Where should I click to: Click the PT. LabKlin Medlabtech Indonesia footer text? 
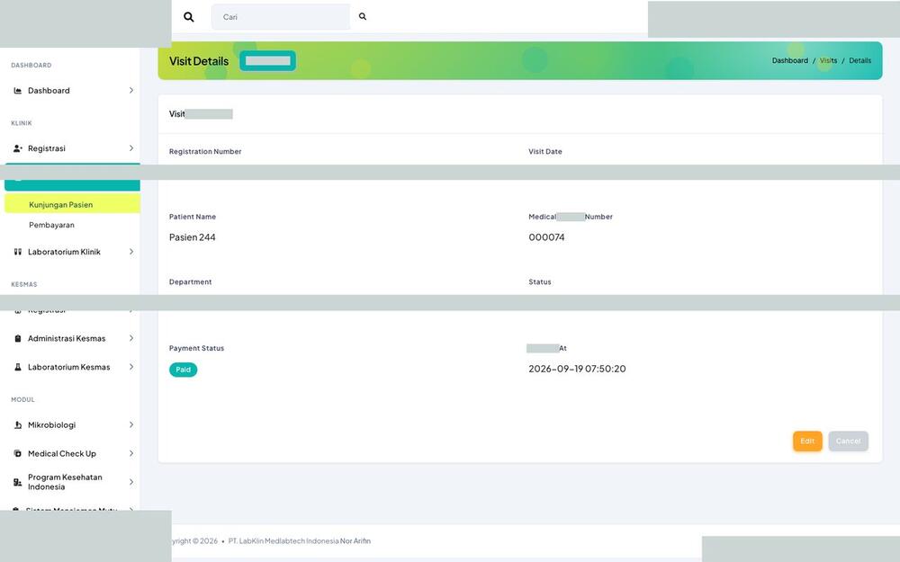tap(283, 540)
